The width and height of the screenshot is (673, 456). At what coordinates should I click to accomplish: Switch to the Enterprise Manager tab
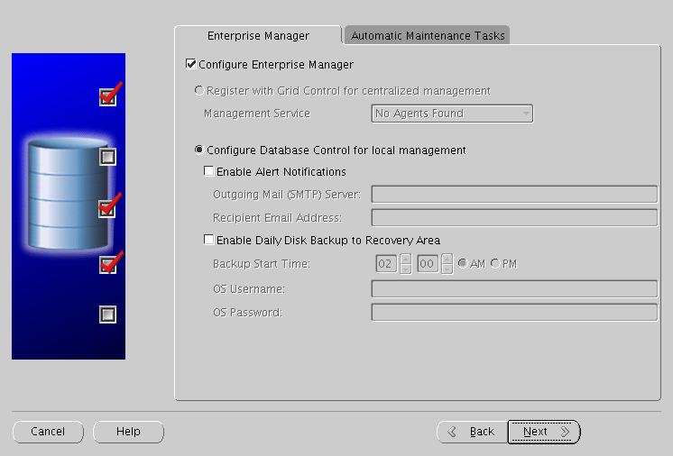point(258,35)
